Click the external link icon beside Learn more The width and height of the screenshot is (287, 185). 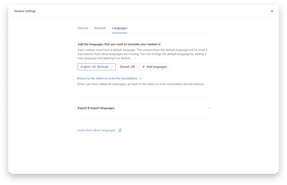click(120, 130)
